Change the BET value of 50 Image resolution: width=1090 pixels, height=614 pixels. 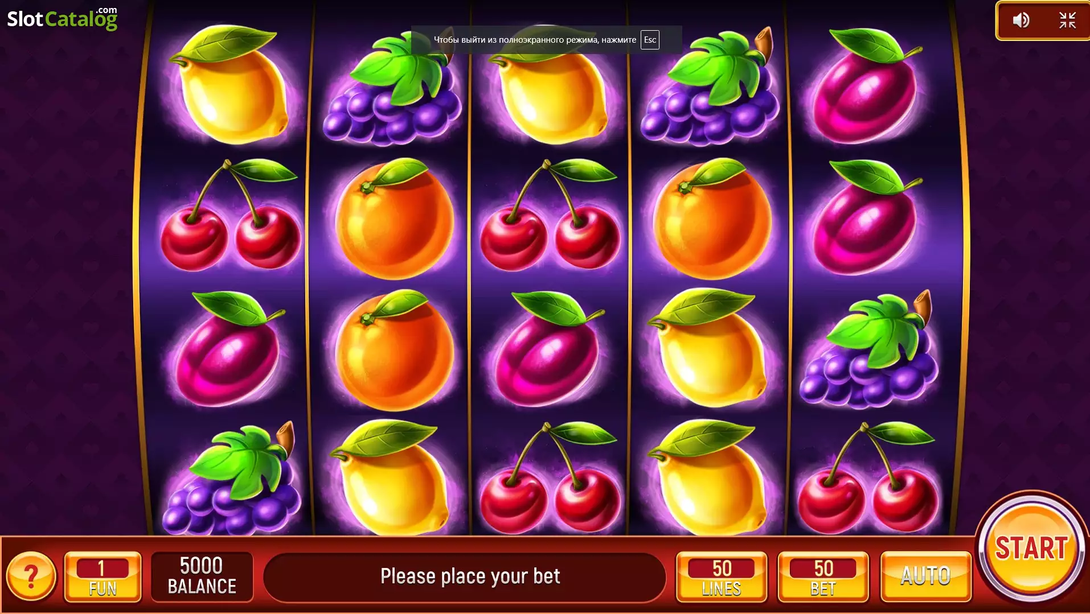coord(823,576)
